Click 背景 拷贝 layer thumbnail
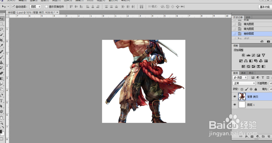 point(242,96)
